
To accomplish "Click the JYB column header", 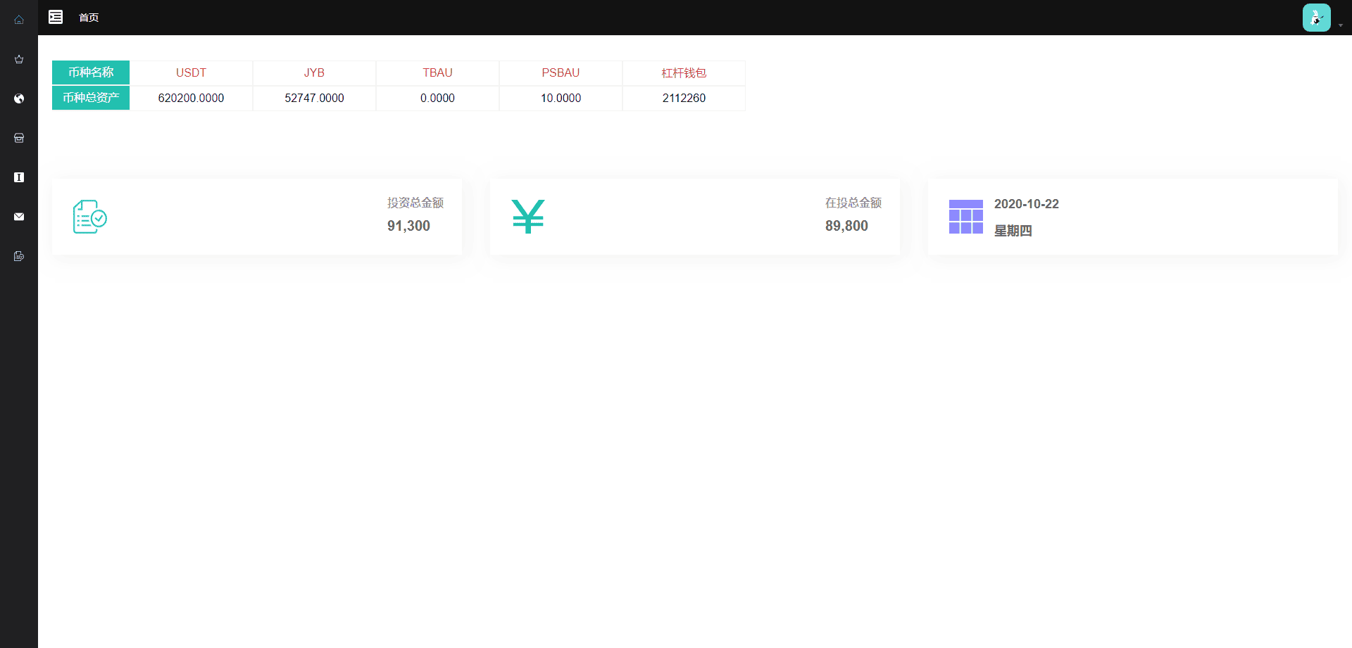I will [x=314, y=73].
